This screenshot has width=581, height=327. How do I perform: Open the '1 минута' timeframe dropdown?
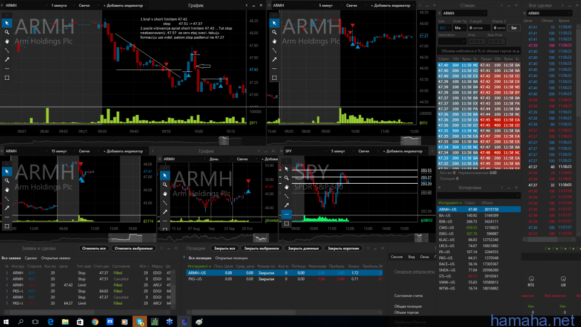(x=62, y=5)
